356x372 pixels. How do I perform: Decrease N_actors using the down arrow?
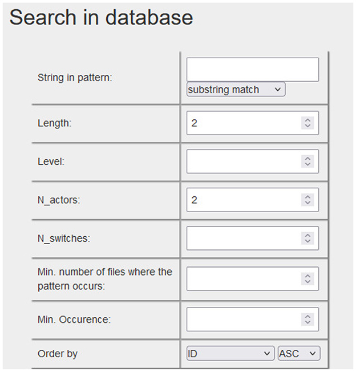(308, 203)
